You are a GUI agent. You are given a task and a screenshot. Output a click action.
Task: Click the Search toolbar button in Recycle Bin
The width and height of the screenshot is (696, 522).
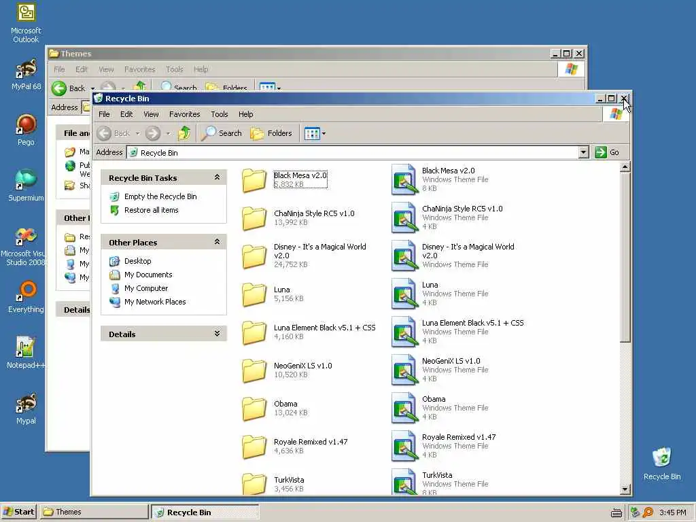[x=222, y=133]
